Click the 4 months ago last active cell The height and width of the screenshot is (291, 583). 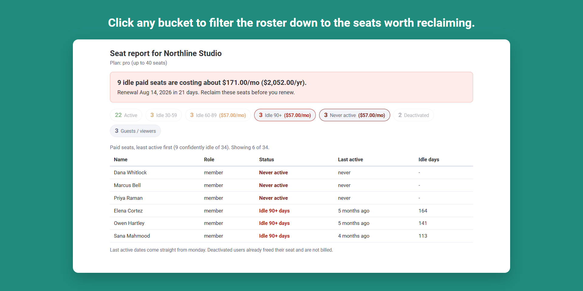[354, 236]
